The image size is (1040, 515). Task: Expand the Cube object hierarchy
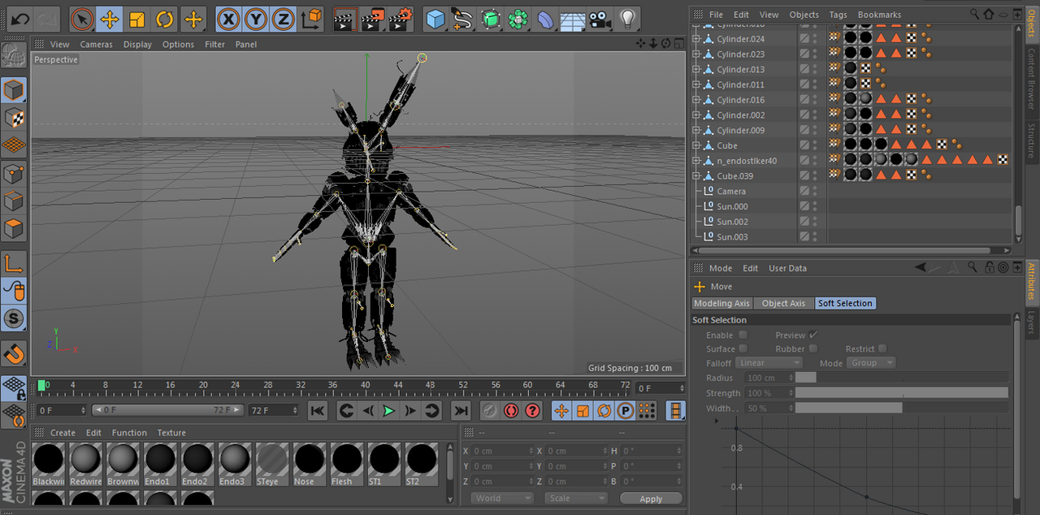coord(696,145)
